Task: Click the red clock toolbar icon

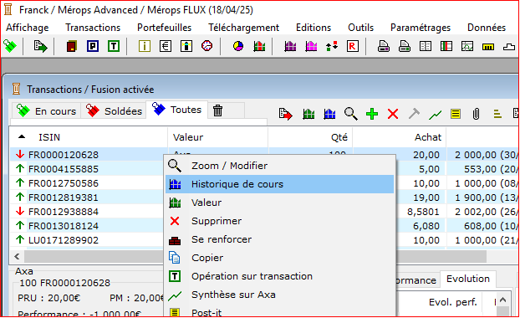Action: click(207, 45)
